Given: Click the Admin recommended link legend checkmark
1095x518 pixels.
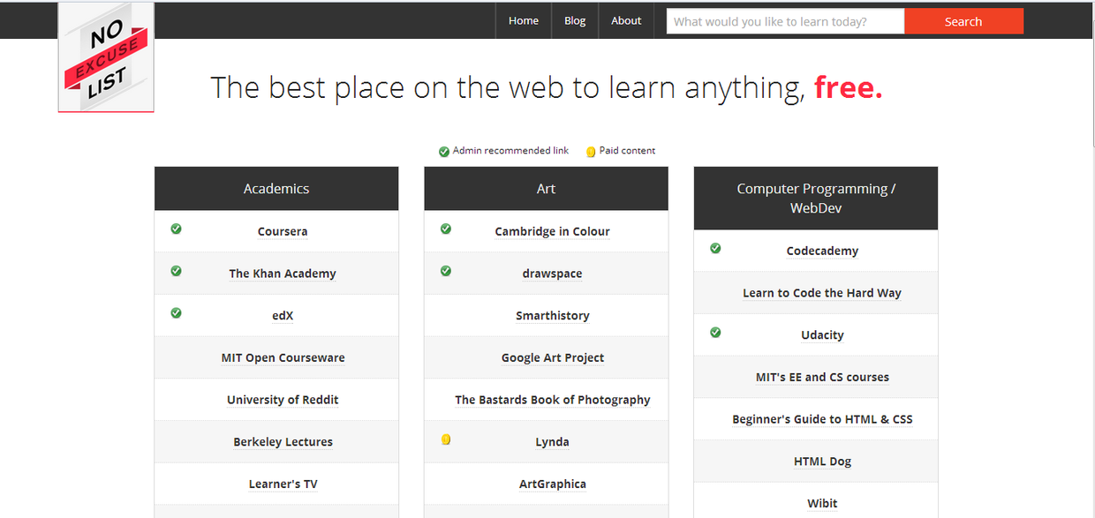Looking at the screenshot, I should click(x=444, y=152).
